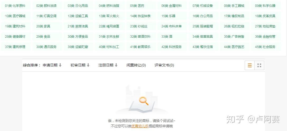Screen dimensions: 287x131
Task: Open 闲置转让(0) tab
Action: [136, 65]
